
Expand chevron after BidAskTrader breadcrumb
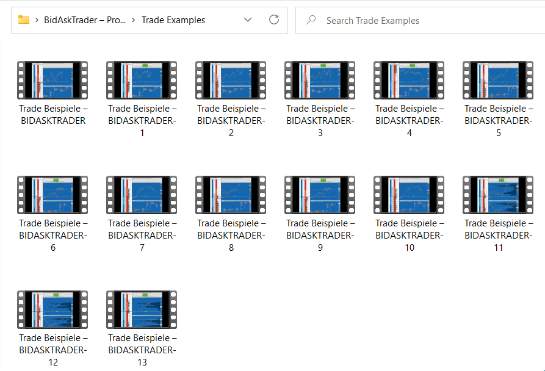click(x=133, y=20)
